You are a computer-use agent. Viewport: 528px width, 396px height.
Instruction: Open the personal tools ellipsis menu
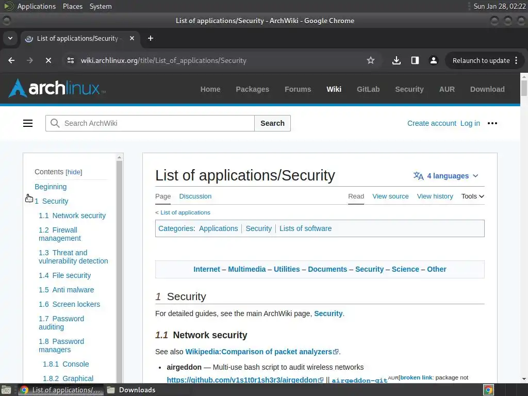(492, 123)
